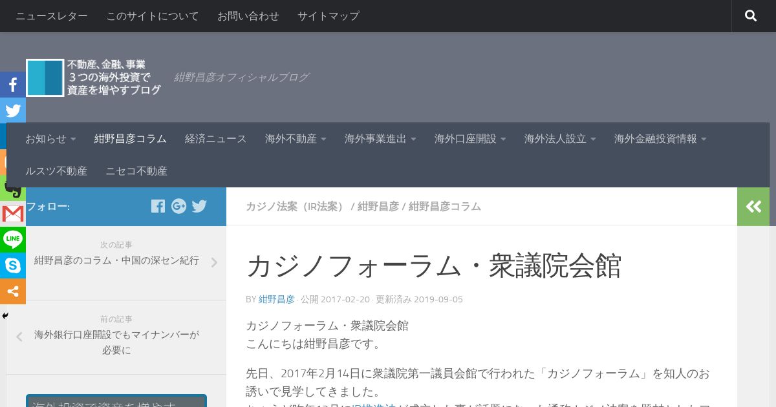
Task: Share via Twitter side button
Action: pyautogui.click(x=13, y=110)
